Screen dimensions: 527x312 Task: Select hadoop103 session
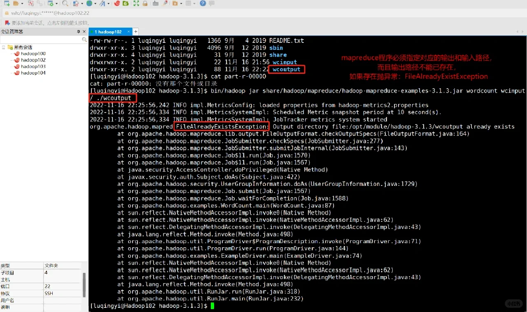click(x=30, y=66)
